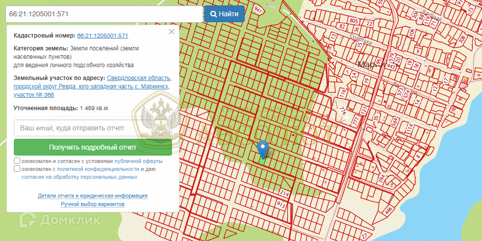This screenshot has height=241, width=482.
Task: Click the blue map pin marker
Action: click(x=263, y=149)
